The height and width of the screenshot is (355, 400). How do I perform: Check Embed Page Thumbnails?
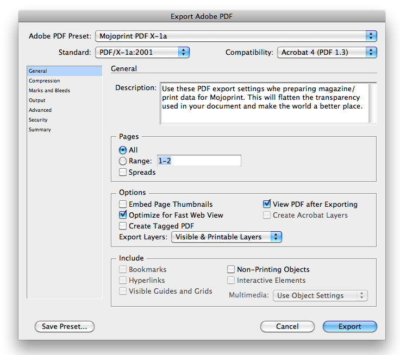click(x=123, y=205)
